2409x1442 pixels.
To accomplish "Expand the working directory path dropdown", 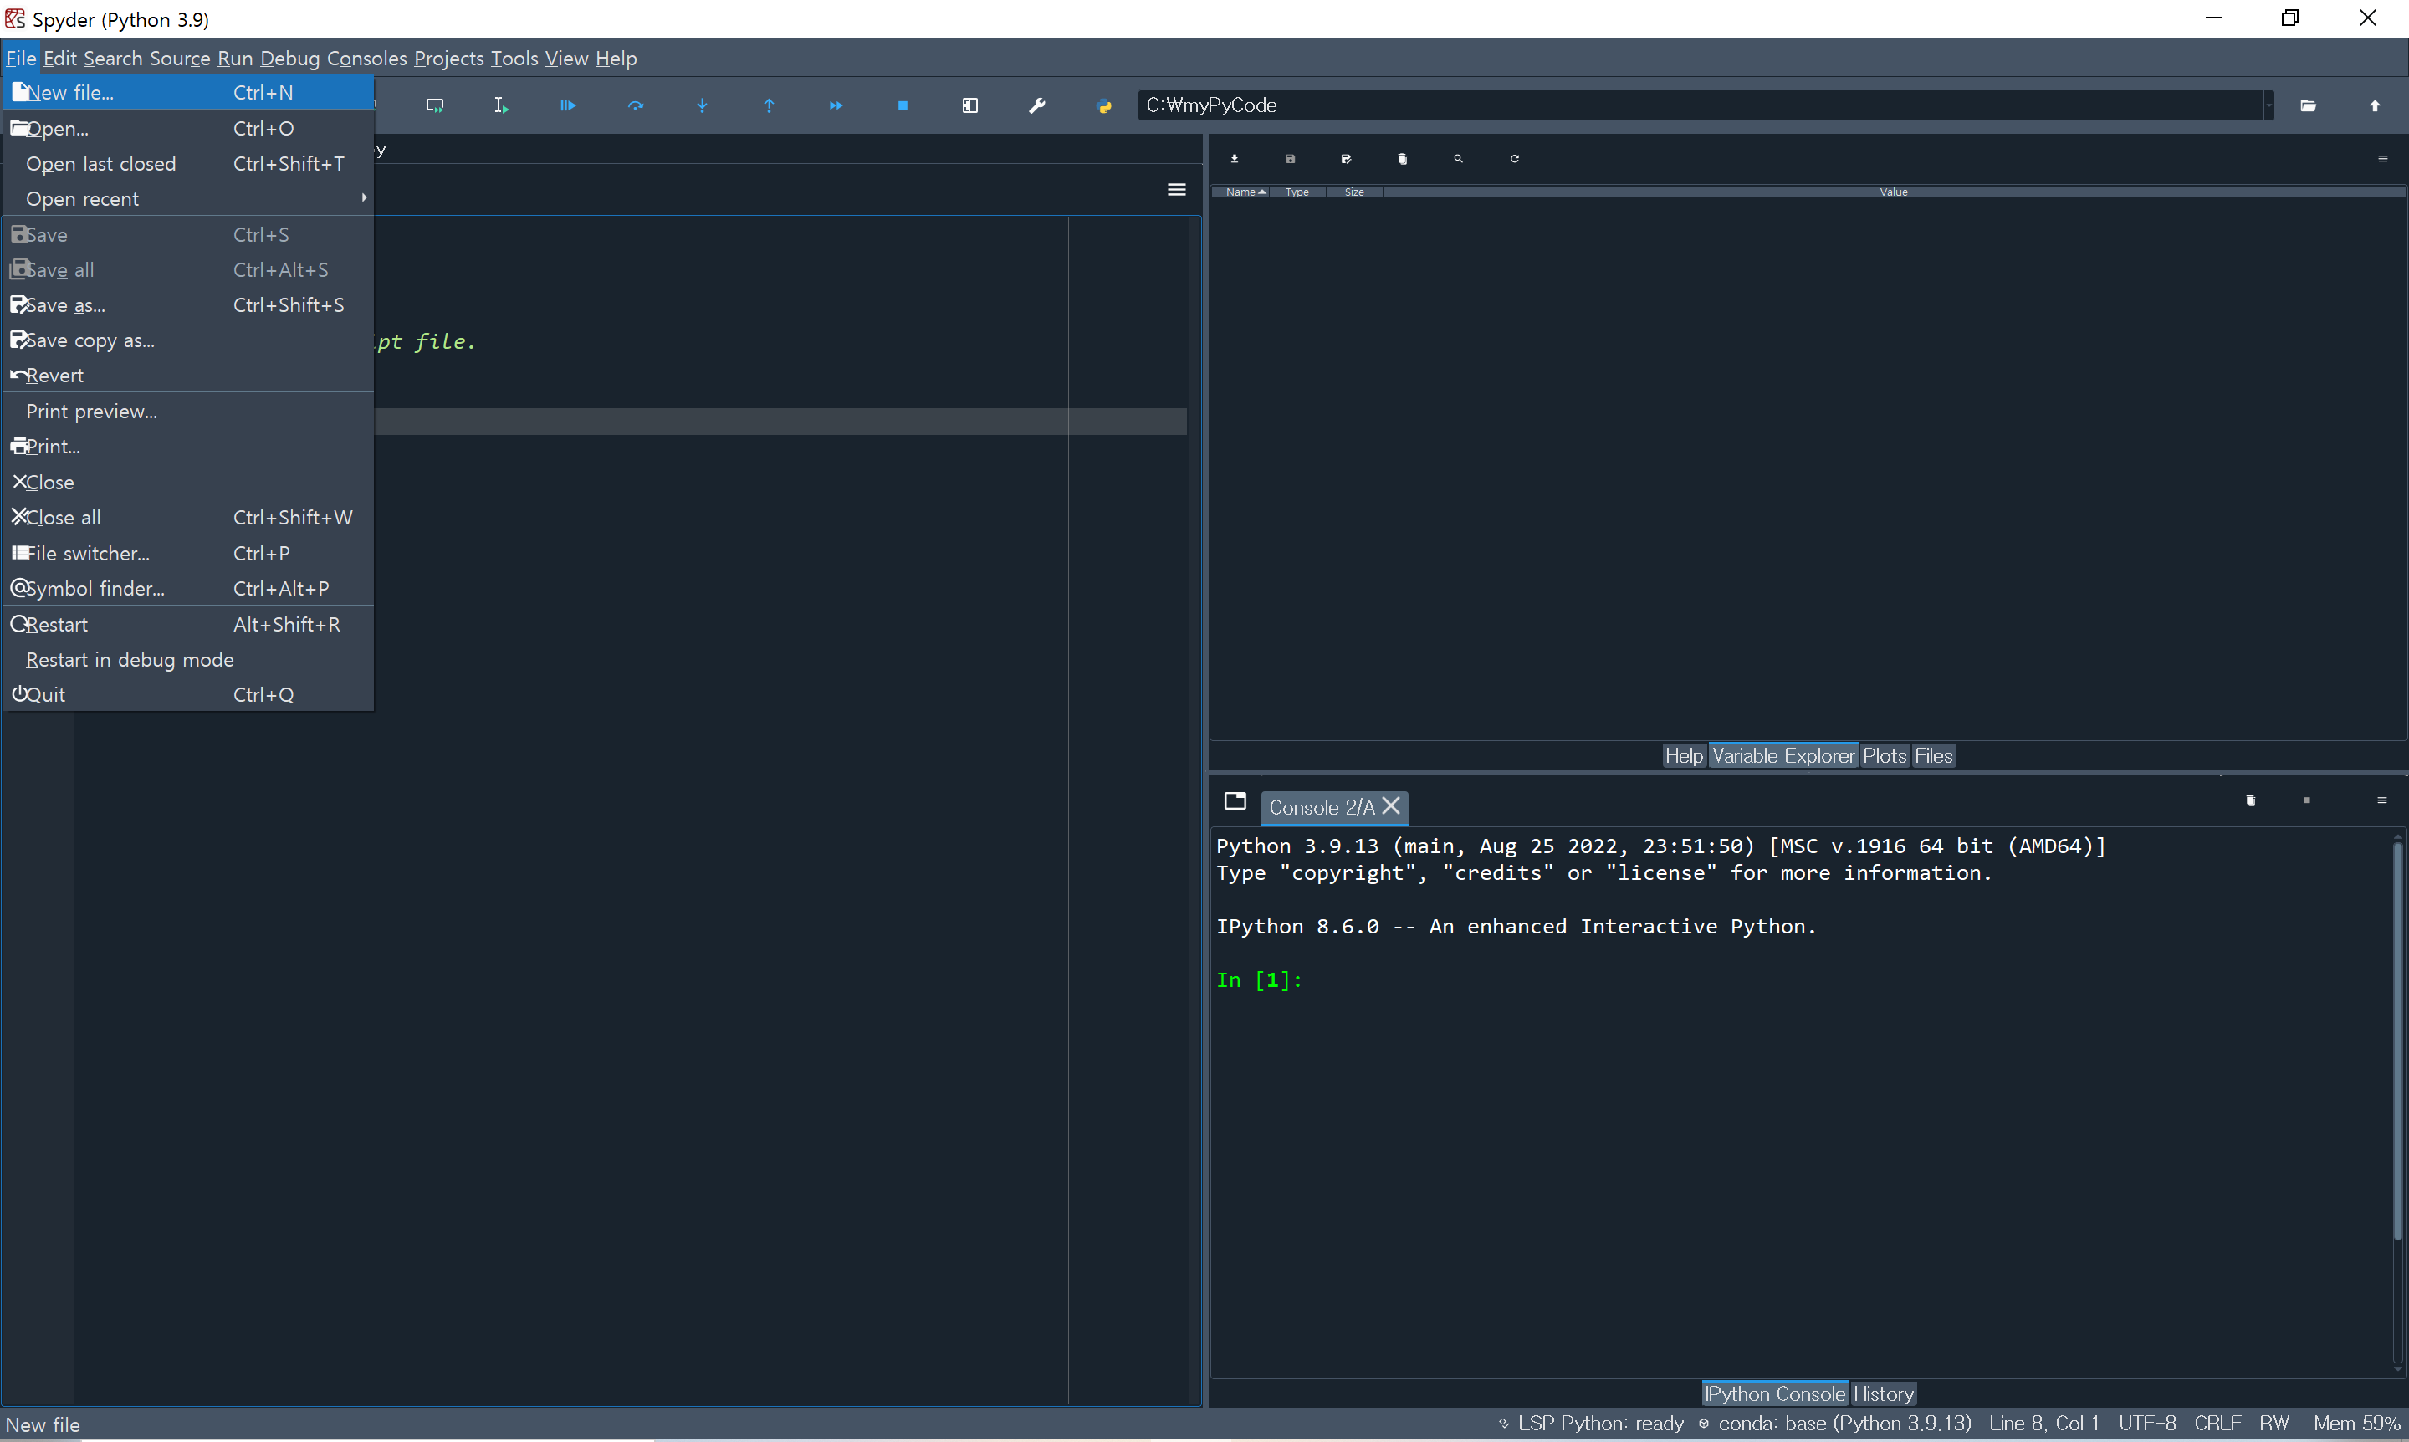I will pyautogui.click(x=2268, y=105).
